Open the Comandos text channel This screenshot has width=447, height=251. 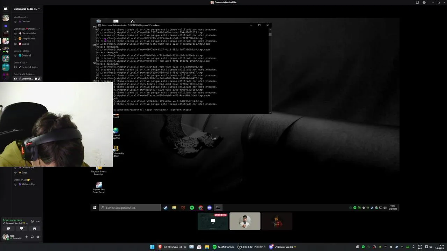(x=27, y=168)
